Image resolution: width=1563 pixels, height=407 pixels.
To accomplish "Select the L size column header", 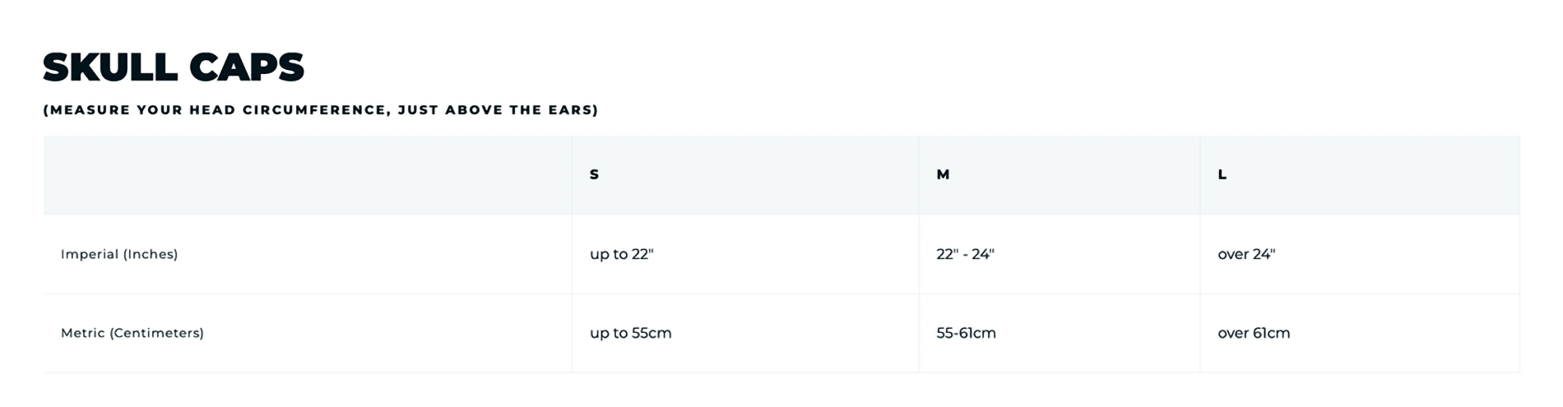I will coord(1222,174).
